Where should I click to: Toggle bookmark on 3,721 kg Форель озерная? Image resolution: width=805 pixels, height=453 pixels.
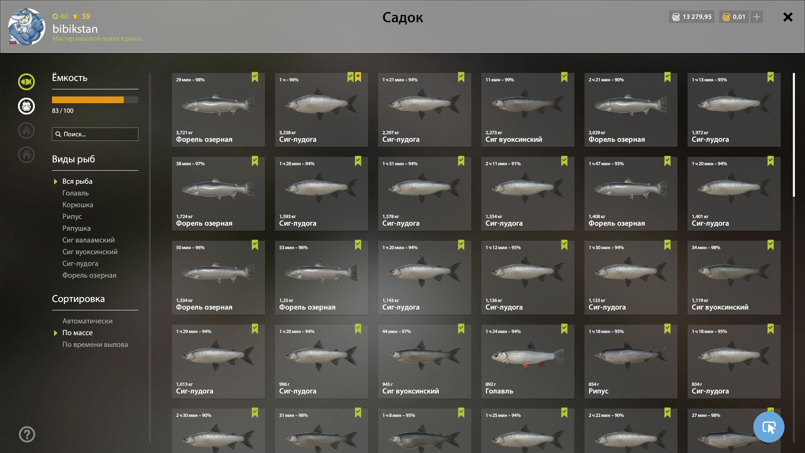coord(255,77)
